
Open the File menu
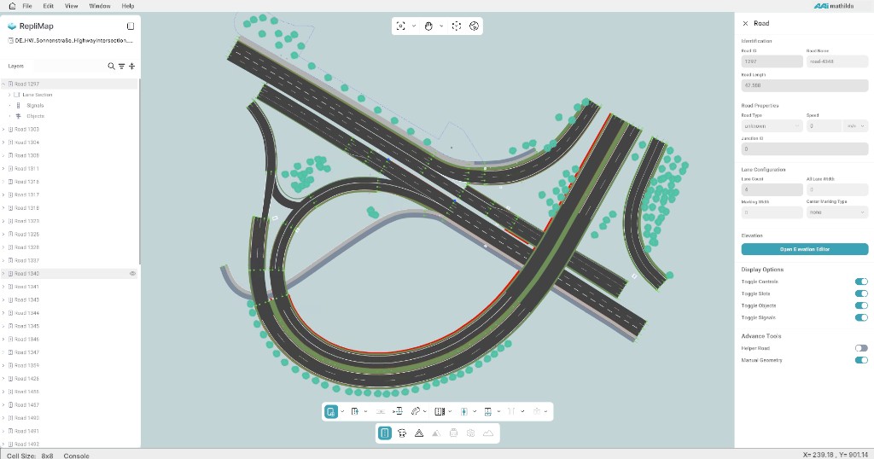point(26,6)
